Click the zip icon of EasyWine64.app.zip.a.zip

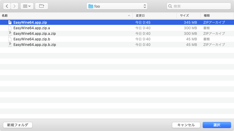[x=10, y=33]
